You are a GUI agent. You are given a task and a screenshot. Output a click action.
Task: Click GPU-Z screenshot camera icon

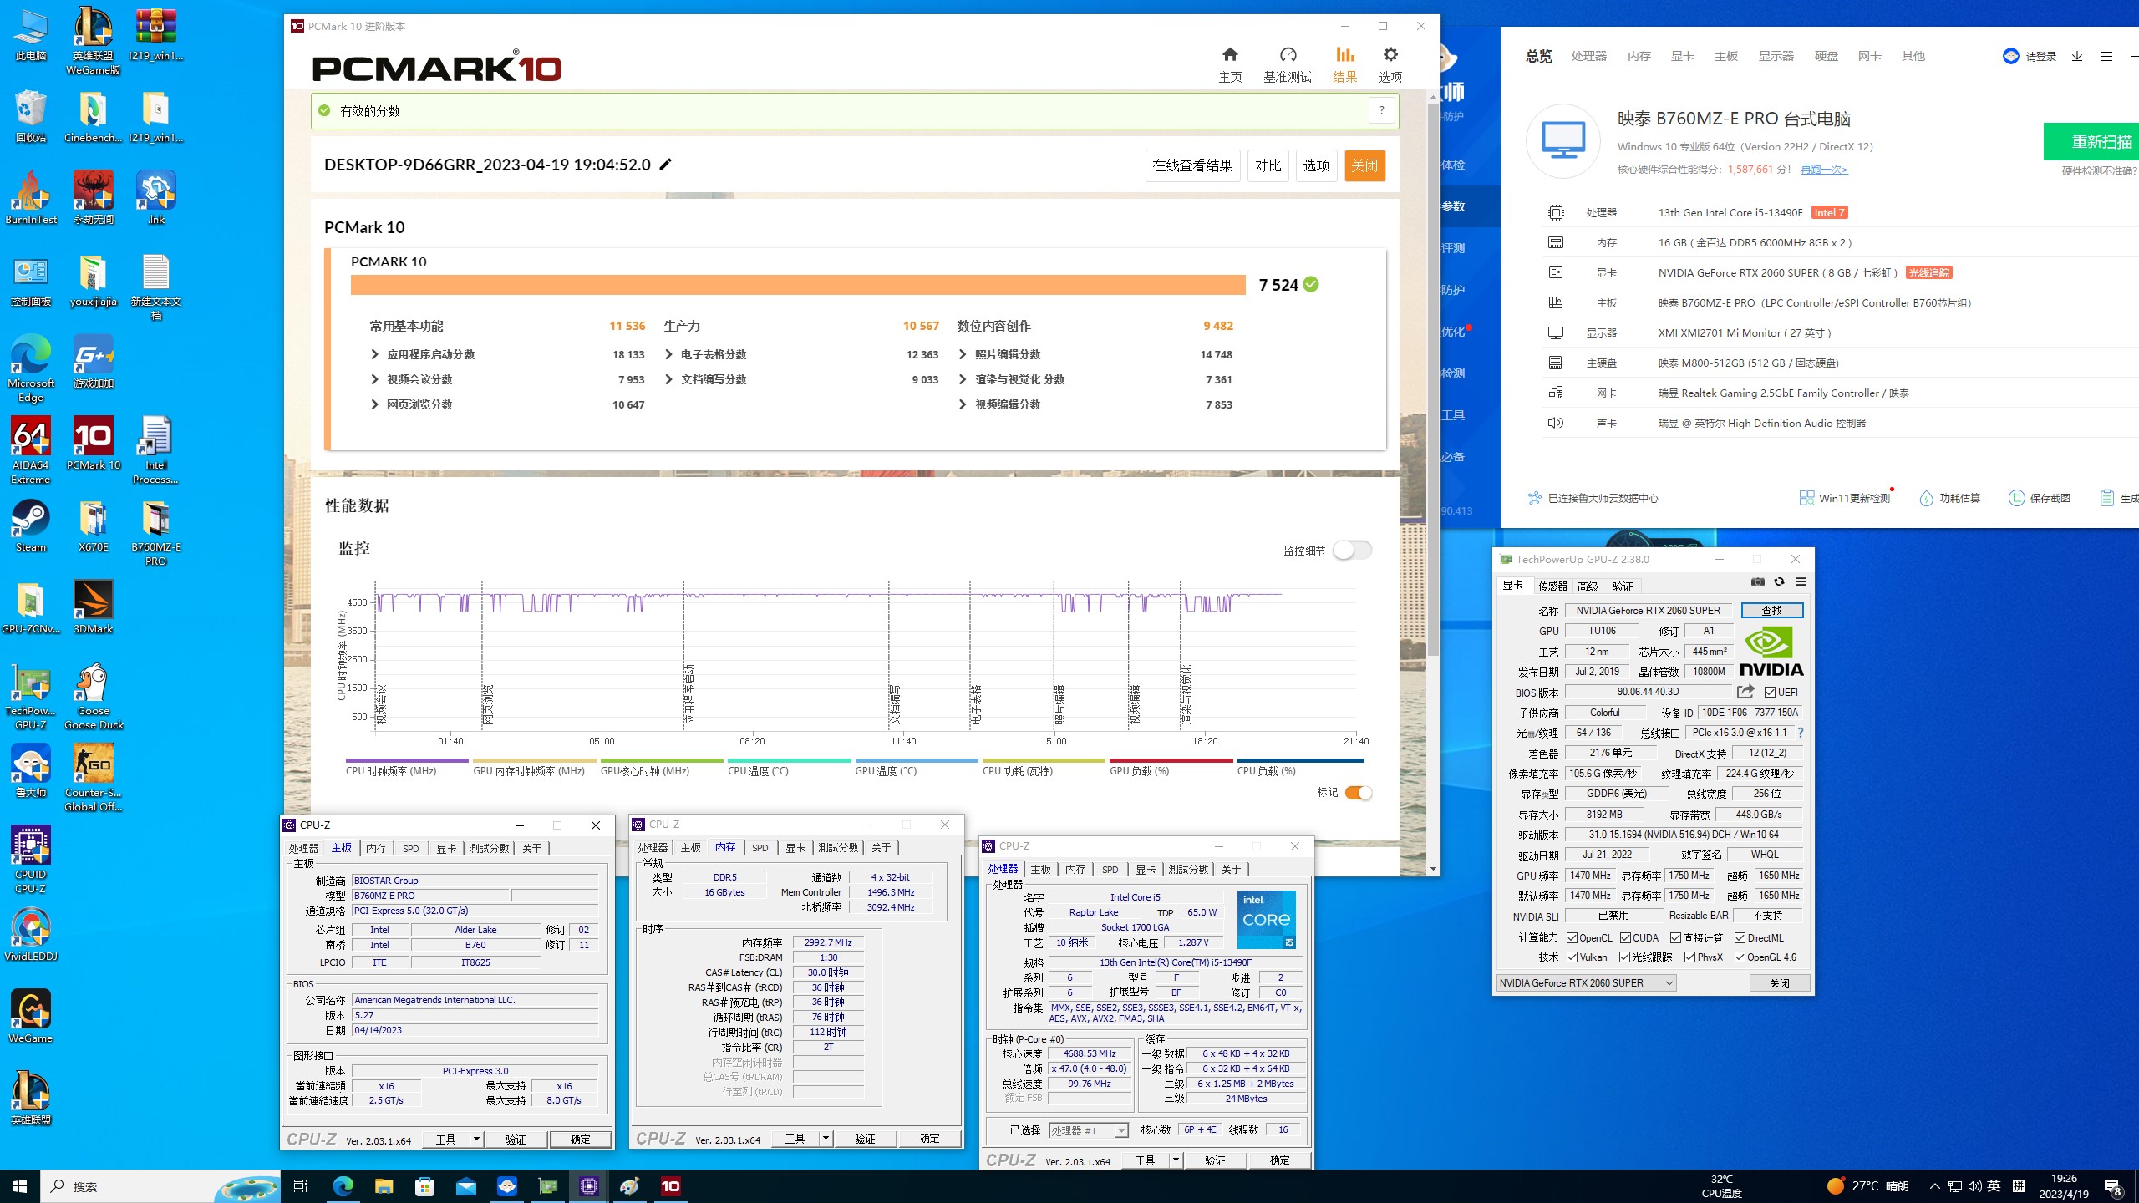point(1758,582)
